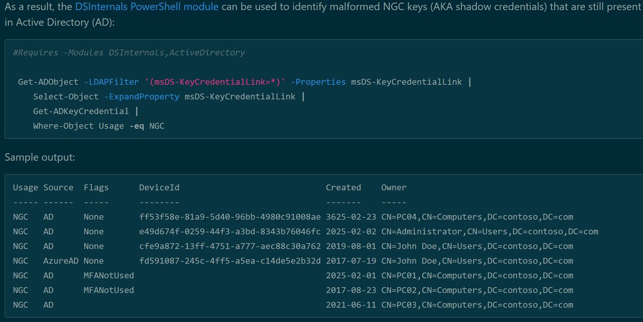Click the '#Requires -Modules DSInternals,ActiveDirectory' comment line
Viewport: 643px width, 322px height.
[129, 52]
